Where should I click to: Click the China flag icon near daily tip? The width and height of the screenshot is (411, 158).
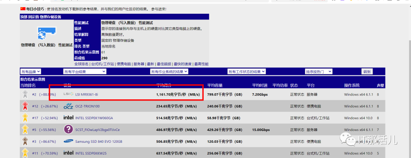pos(23,9)
